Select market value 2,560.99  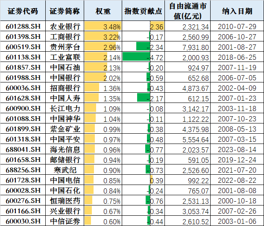[x=188, y=36]
